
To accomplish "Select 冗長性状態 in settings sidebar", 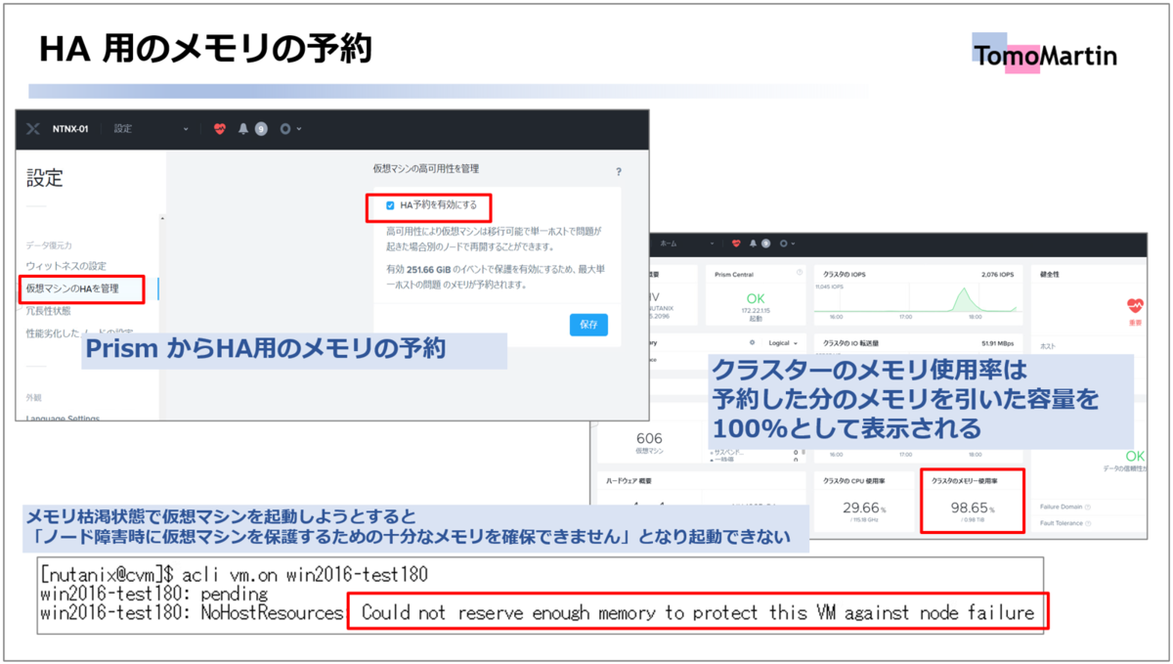I will tap(49, 311).
